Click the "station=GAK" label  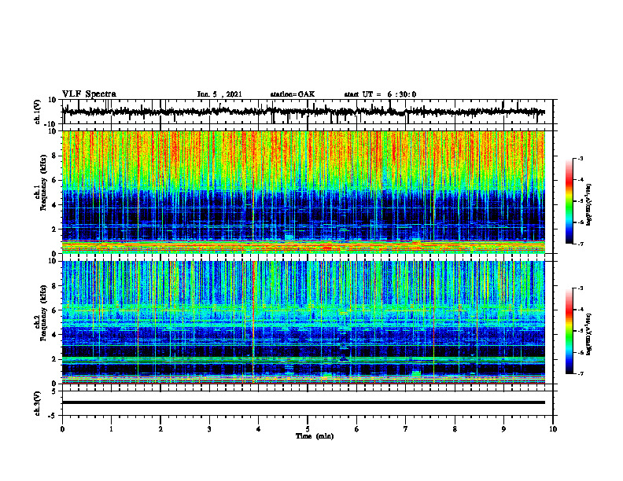point(293,94)
